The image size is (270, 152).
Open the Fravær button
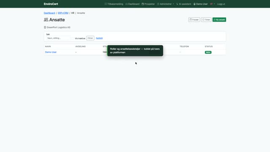pyautogui.click(x=194, y=20)
